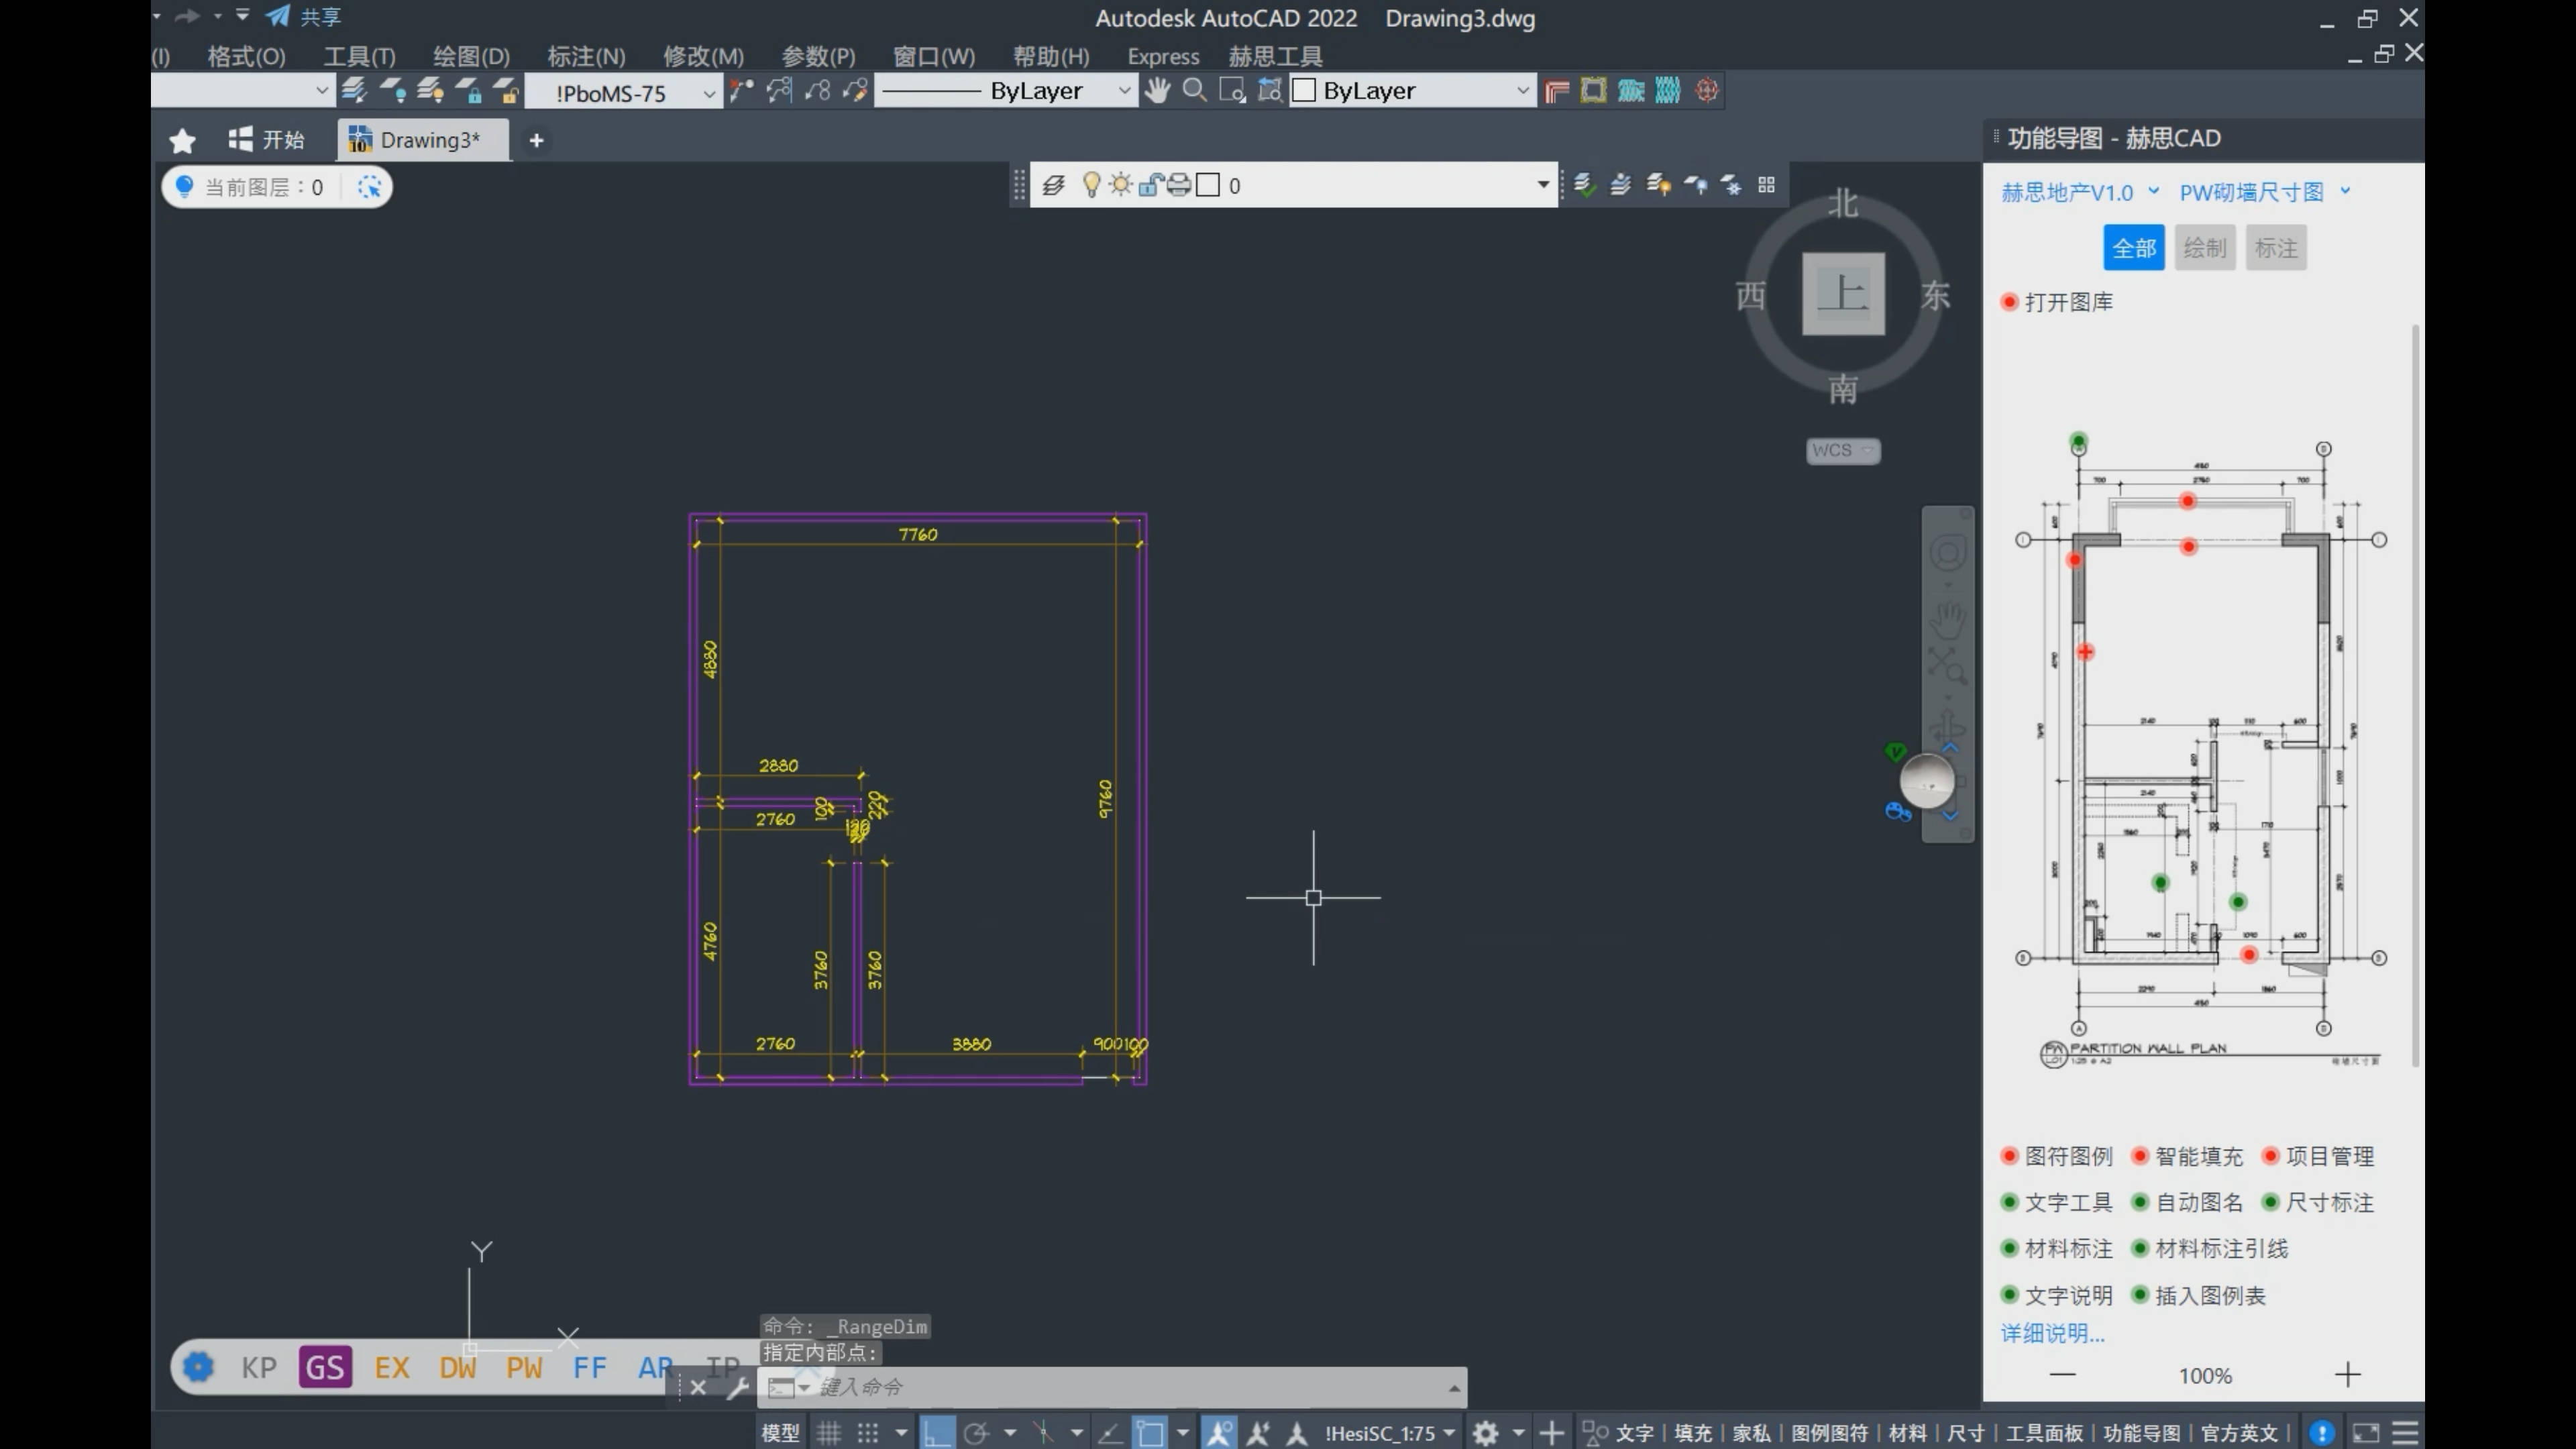This screenshot has height=1449, width=2576.
Task: Click the select-layer cursor icon beside 当前图层
Action: (369, 187)
